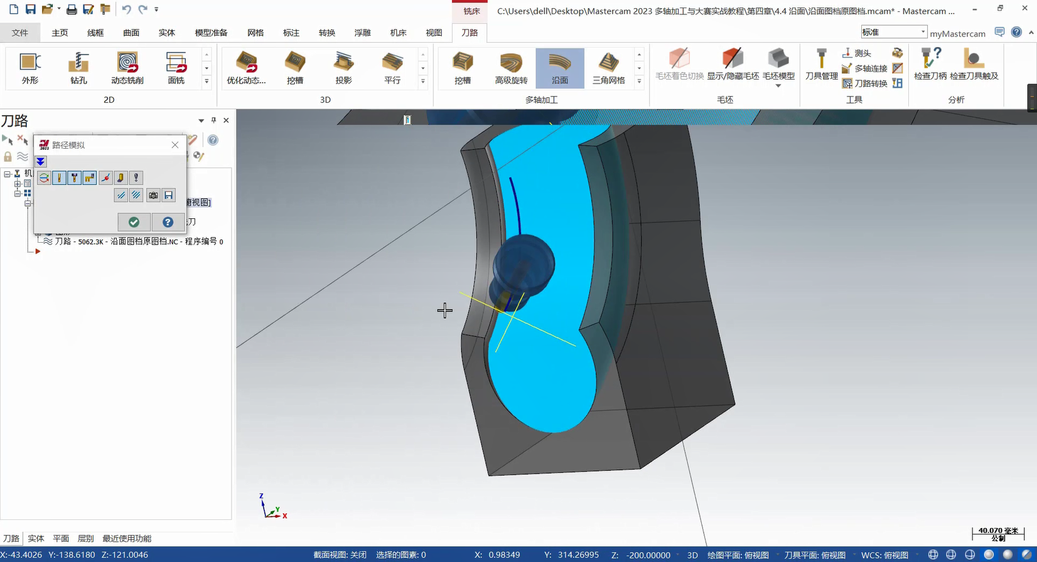The image size is (1037, 562).
Task: Select the 沿面 multiaxis toolpath icon
Action: tap(559, 68)
